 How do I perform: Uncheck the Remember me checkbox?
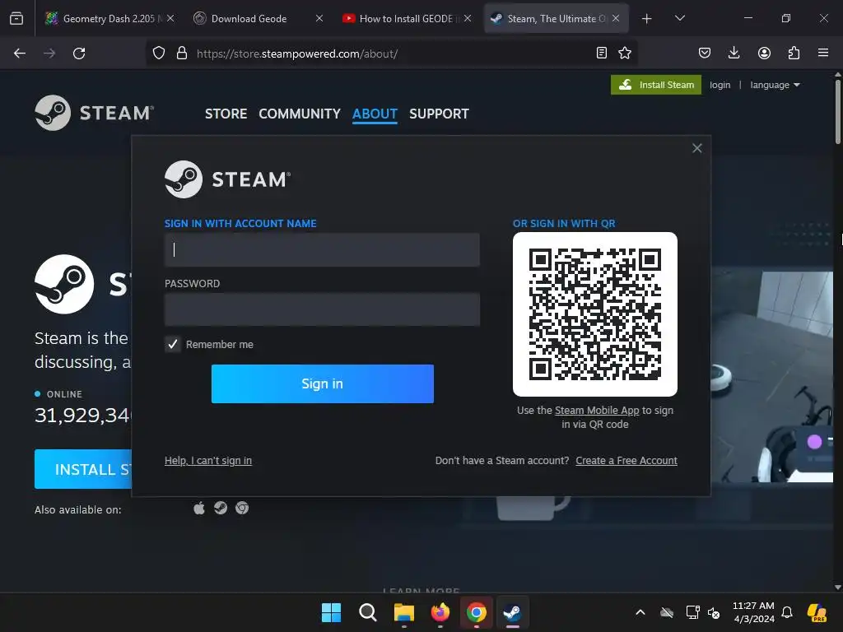pyautogui.click(x=173, y=345)
